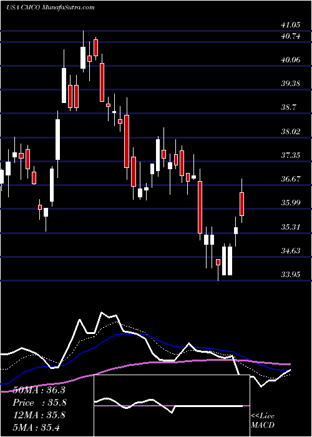Click the 33.95 price level label
Image resolution: width=312 pixels, height=437 pixels.
coord(291,274)
